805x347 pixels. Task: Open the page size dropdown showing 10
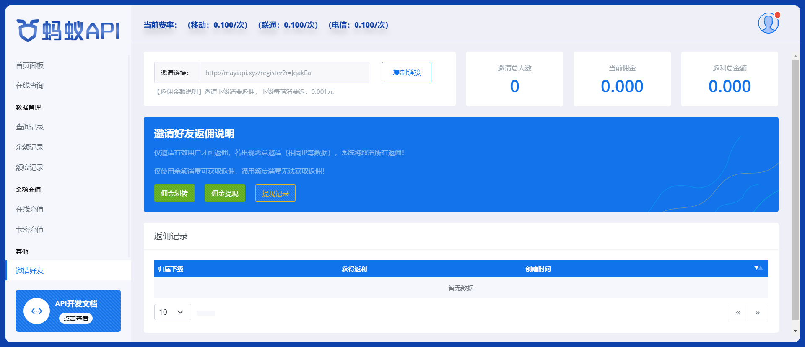point(172,312)
